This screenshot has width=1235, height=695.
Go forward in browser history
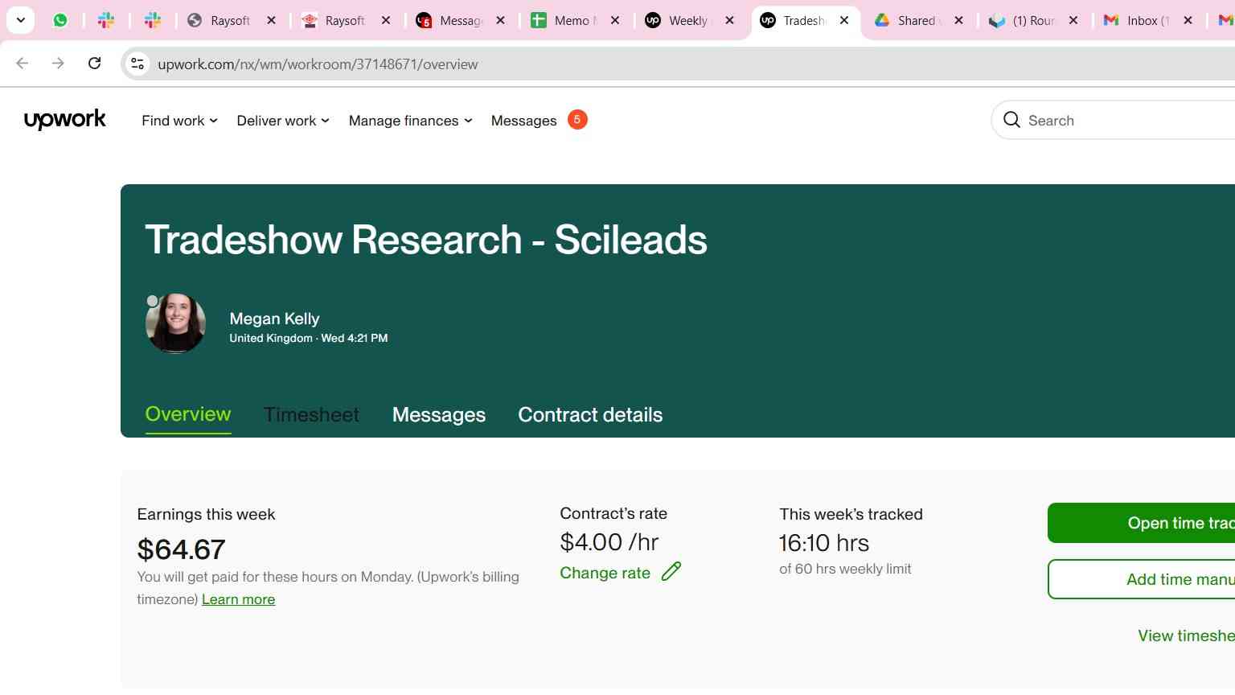58,64
